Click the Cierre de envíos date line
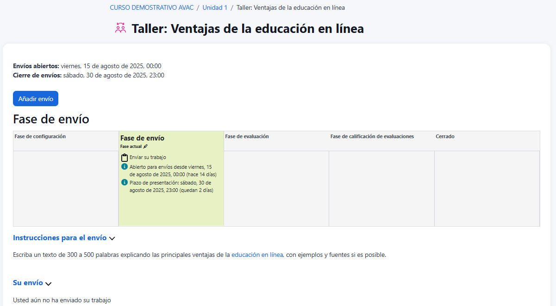Viewport: 556px width, 306px height. point(88,75)
